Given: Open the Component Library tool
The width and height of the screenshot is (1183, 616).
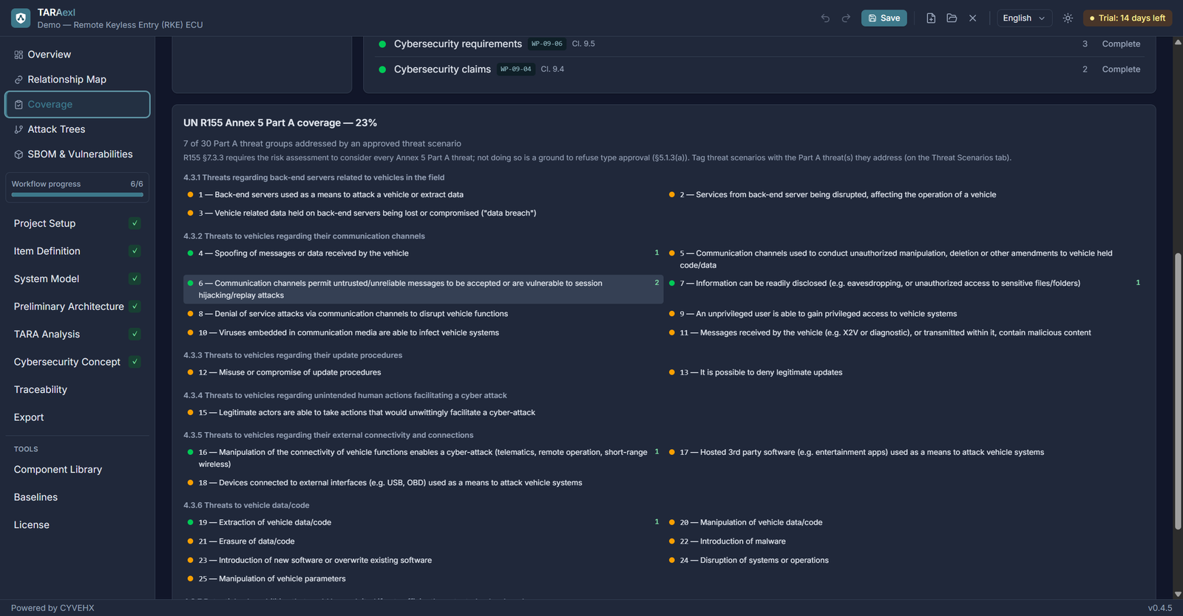Looking at the screenshot, I should pos(78,470).
